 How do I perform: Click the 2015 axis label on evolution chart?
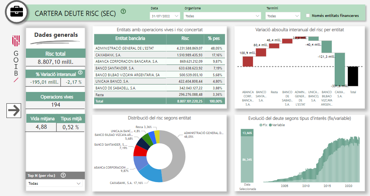coord(327,186)
